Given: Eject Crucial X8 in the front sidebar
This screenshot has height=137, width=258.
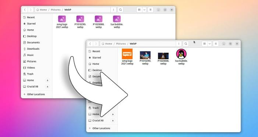Looking at the screenshot, I should pos(113,120).
